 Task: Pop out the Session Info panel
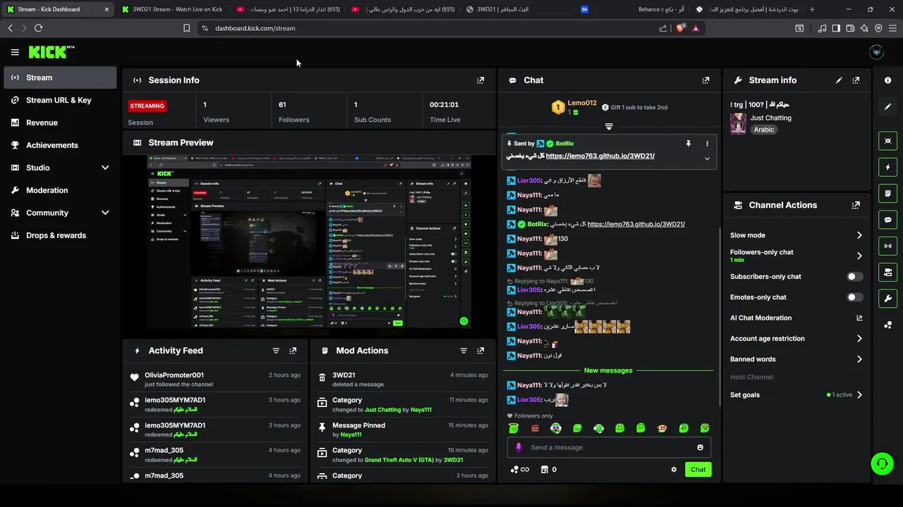pos(480,80)
